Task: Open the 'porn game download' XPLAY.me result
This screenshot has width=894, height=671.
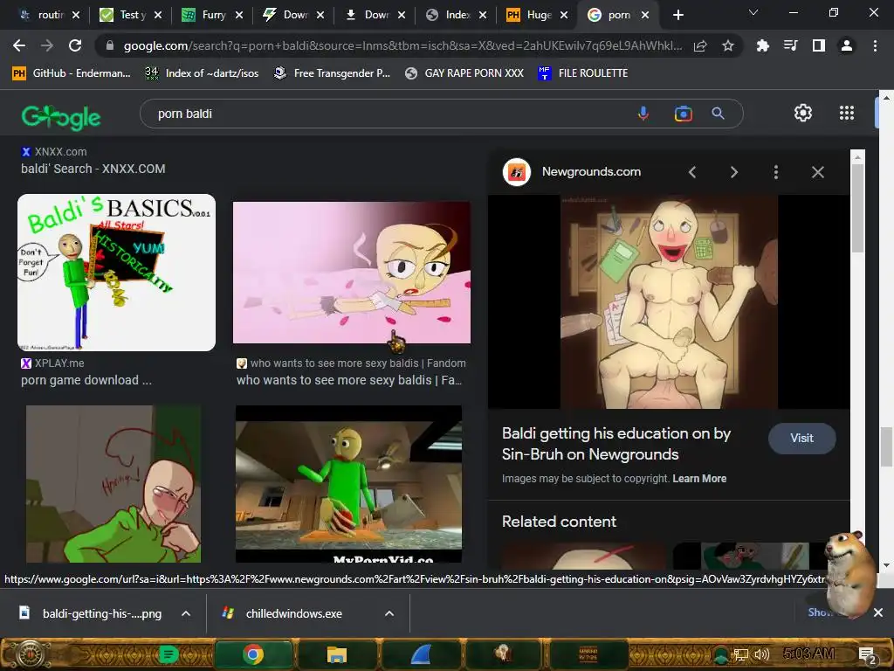Action: point(86,381)
